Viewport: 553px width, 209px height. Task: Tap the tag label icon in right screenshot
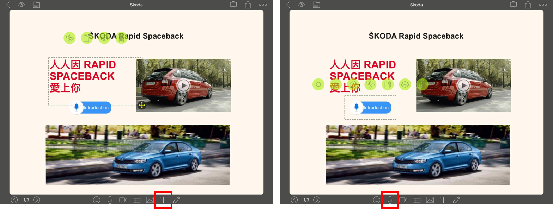[x=353, y=84]
